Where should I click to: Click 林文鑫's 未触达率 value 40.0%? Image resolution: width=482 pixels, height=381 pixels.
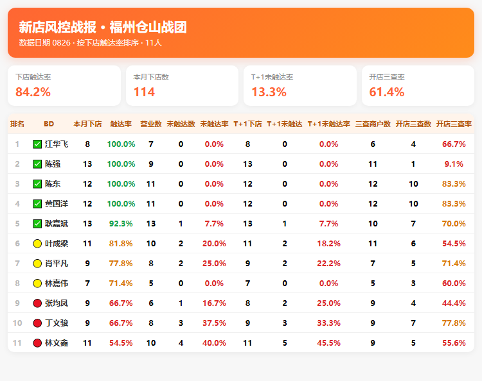(x=214, y=343)
